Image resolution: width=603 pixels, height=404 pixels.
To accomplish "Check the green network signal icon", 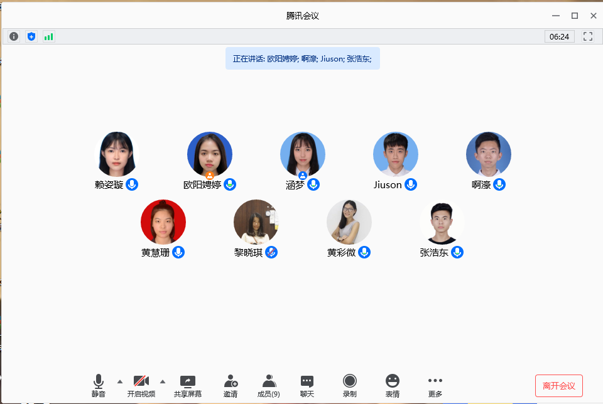I will tap(48, 36).
